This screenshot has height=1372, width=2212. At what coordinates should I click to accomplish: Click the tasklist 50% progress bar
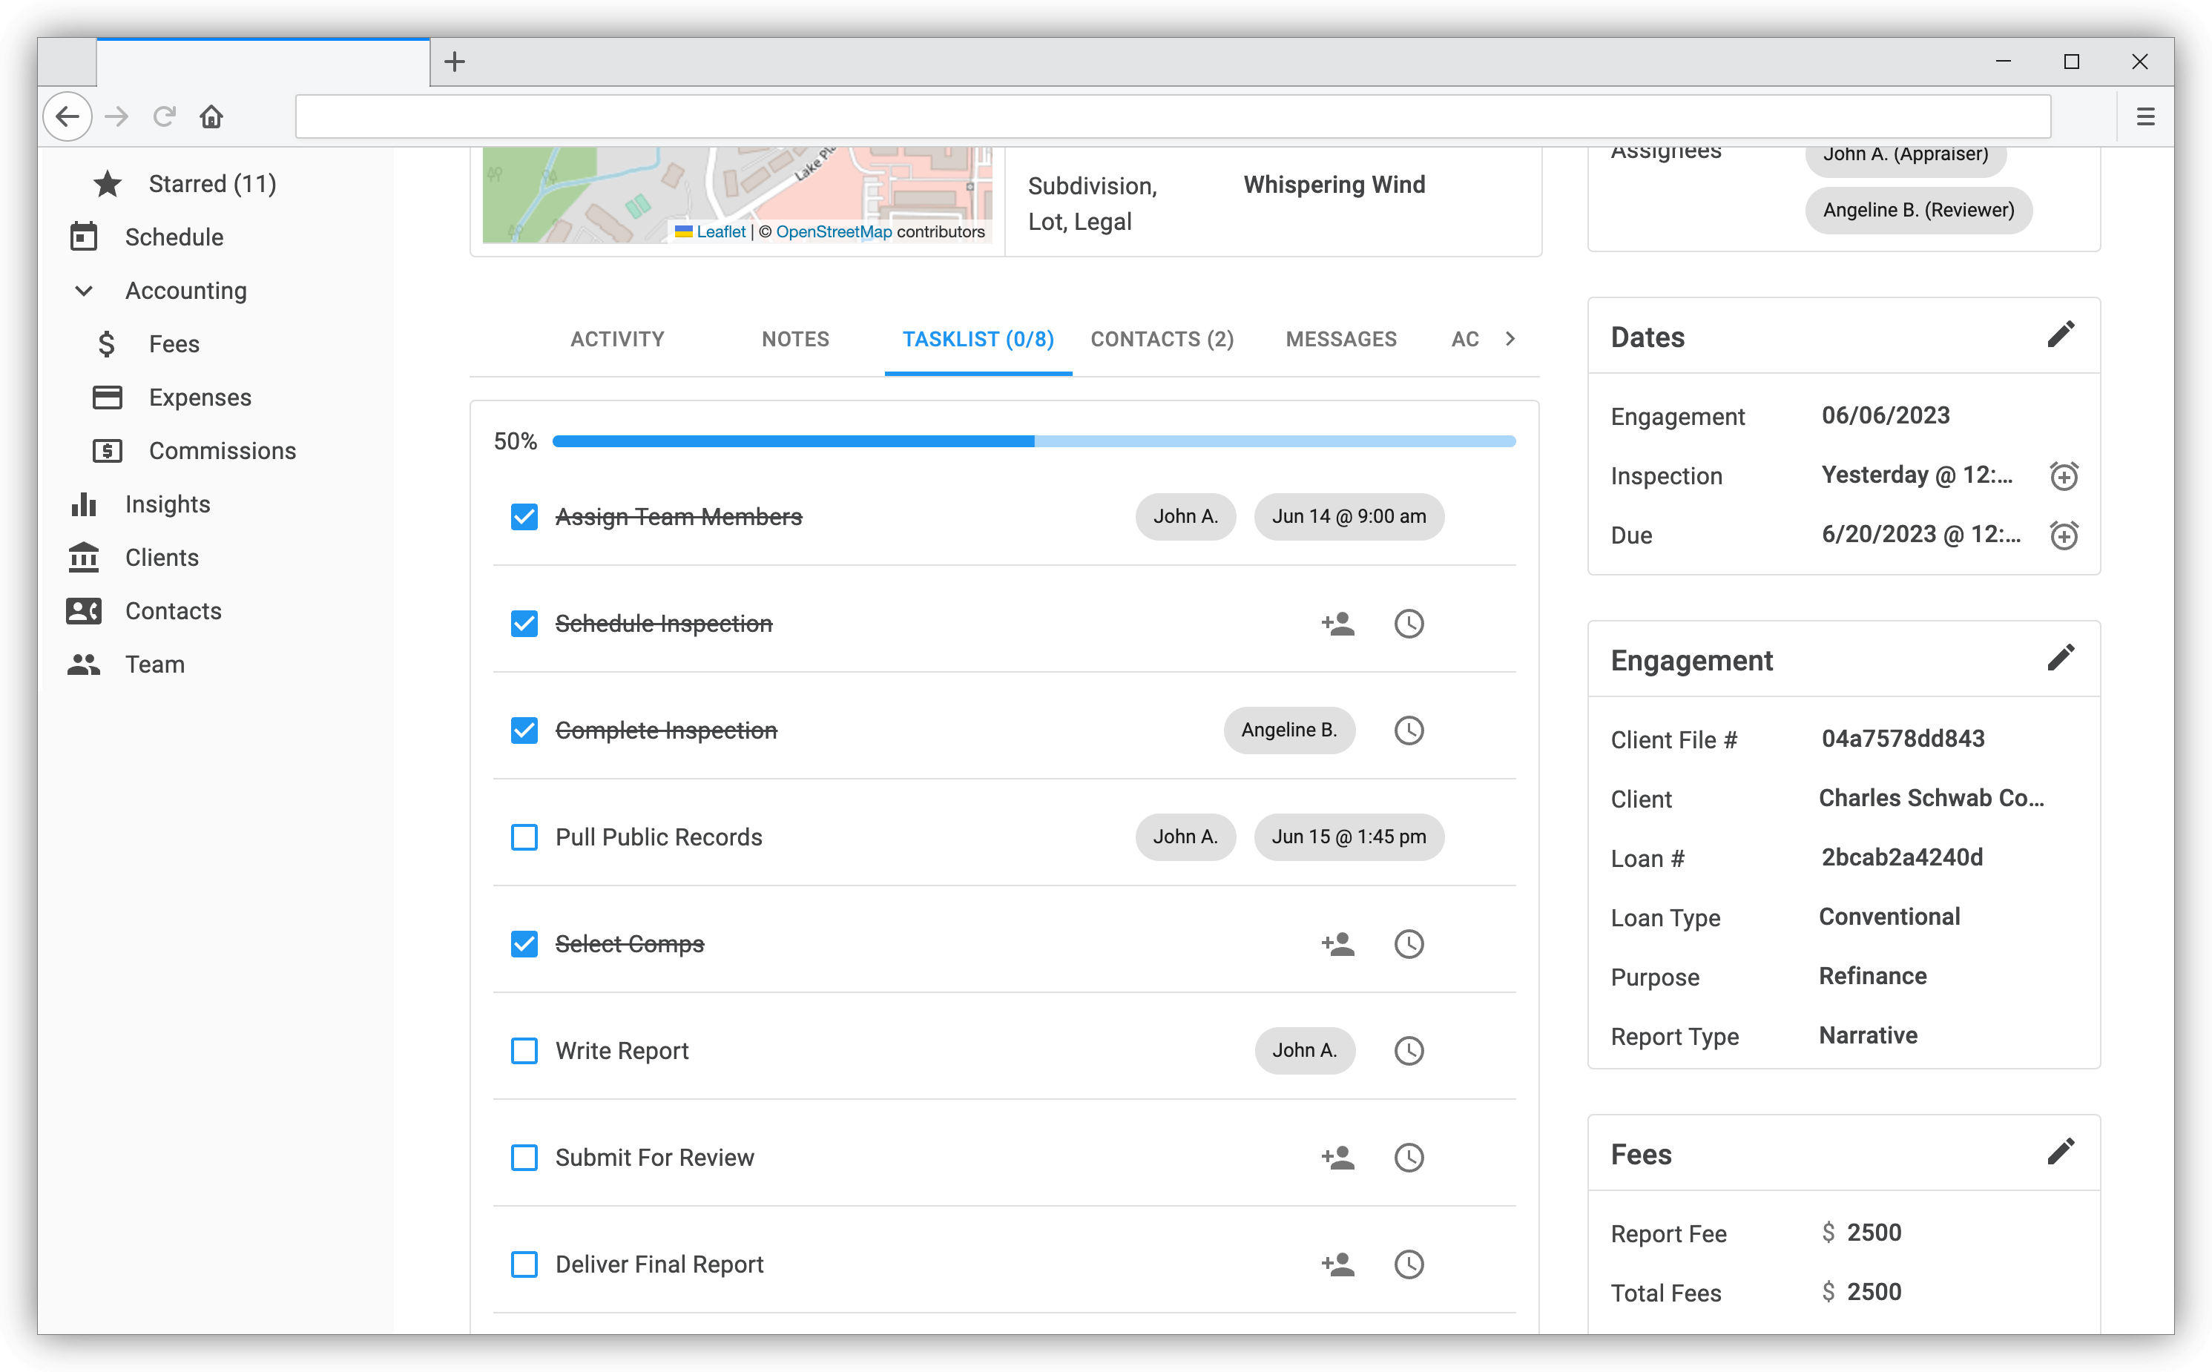pos(1033,442)
